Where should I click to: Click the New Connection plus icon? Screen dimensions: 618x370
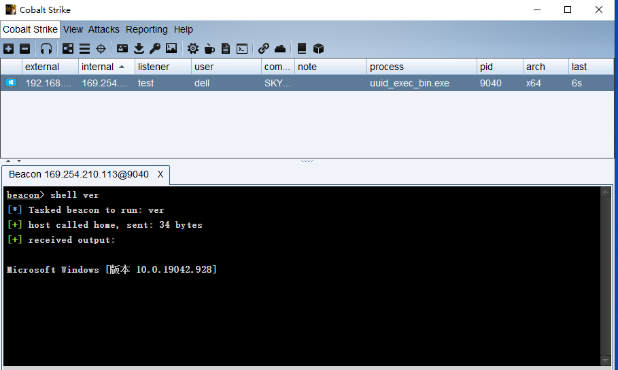(9, 48)
